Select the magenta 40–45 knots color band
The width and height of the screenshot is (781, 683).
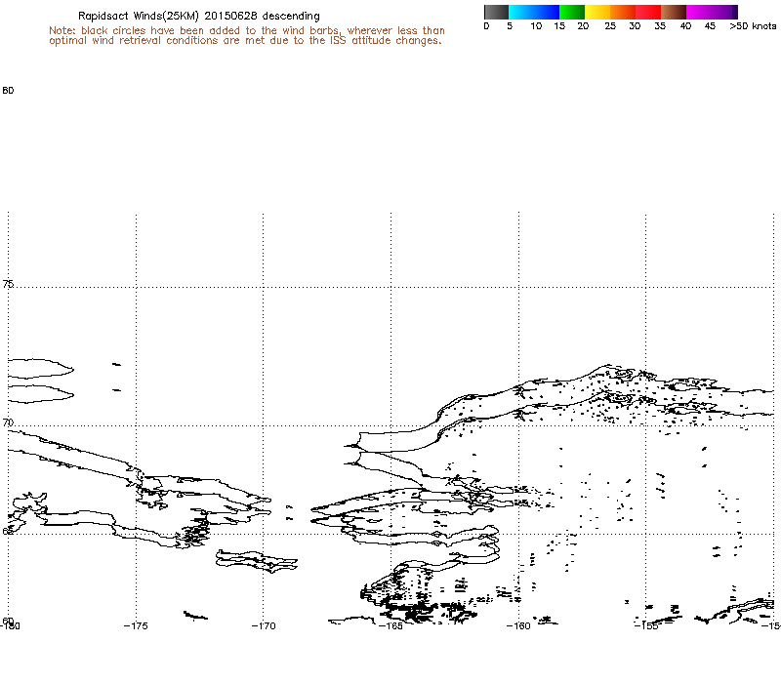click(x=699, y=12)
